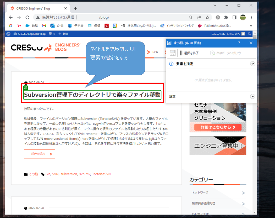Click 新規 in the WordPress admin bar
The height and width of the screenshot is (218, 275).
click(63, 34)
